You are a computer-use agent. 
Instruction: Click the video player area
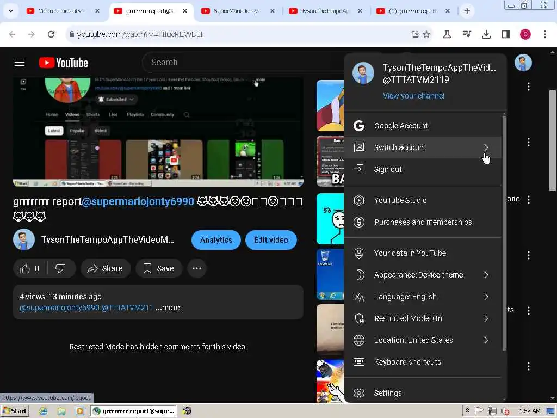pyautogui.click(x=158, y=132)
